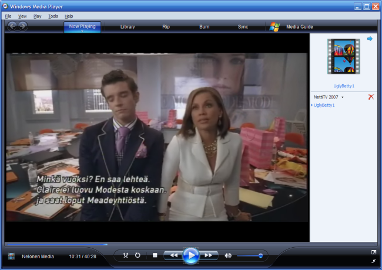Switch to compact mode icon

point(373,261)
